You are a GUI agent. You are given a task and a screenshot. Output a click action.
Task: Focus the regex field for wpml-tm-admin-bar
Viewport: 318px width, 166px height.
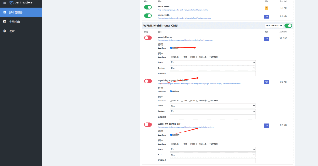212,160
